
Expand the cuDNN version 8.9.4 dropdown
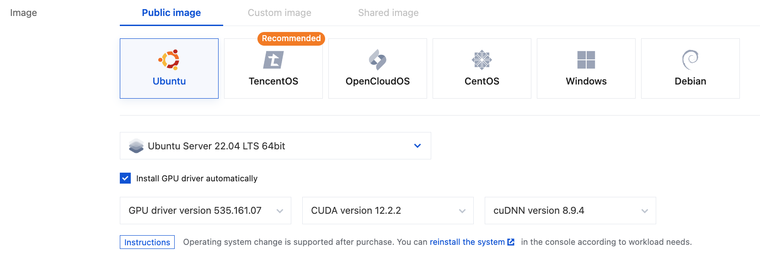coord(644,211)
